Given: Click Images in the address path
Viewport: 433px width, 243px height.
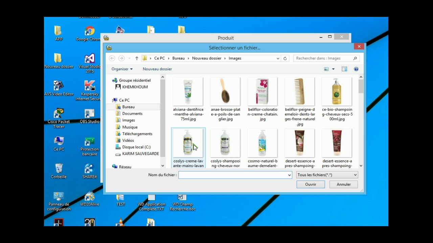Looking at the screenshot, I should (235, 58).
